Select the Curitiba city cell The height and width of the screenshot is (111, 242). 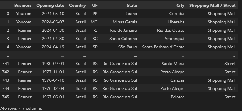pyautogui.click(x=177, y=14)
